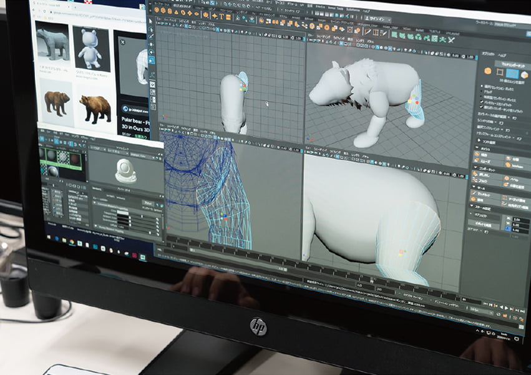Switch to the Arnold shelf tab
Screen dimensions: 531x375
[296, 18]
